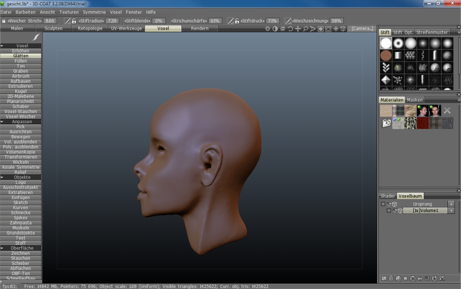This screenshot has height=289, width=461.
Task: Click the Stiftradius value field
Action: tap(112, 21)
